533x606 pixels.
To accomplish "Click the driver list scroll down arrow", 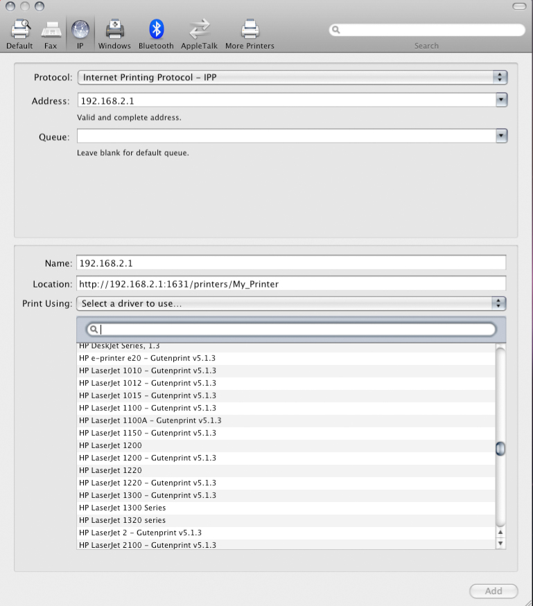I will tap(500, 543).
